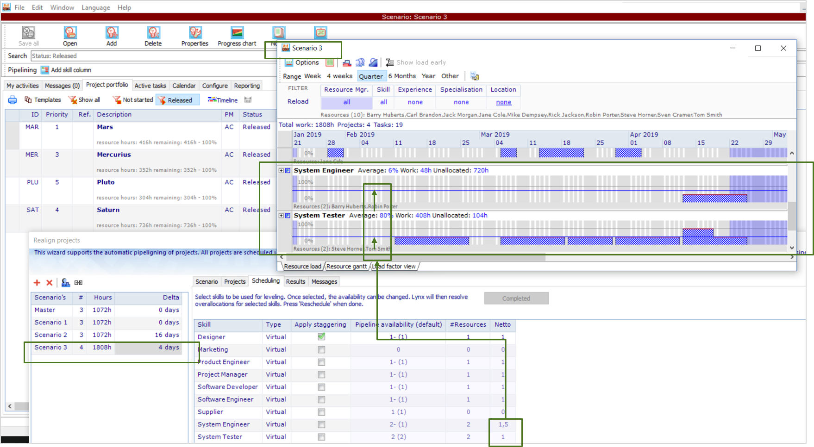Screen dimensions: 814x447
Task: Open a project with the Open icon
Action: point(70,33)
